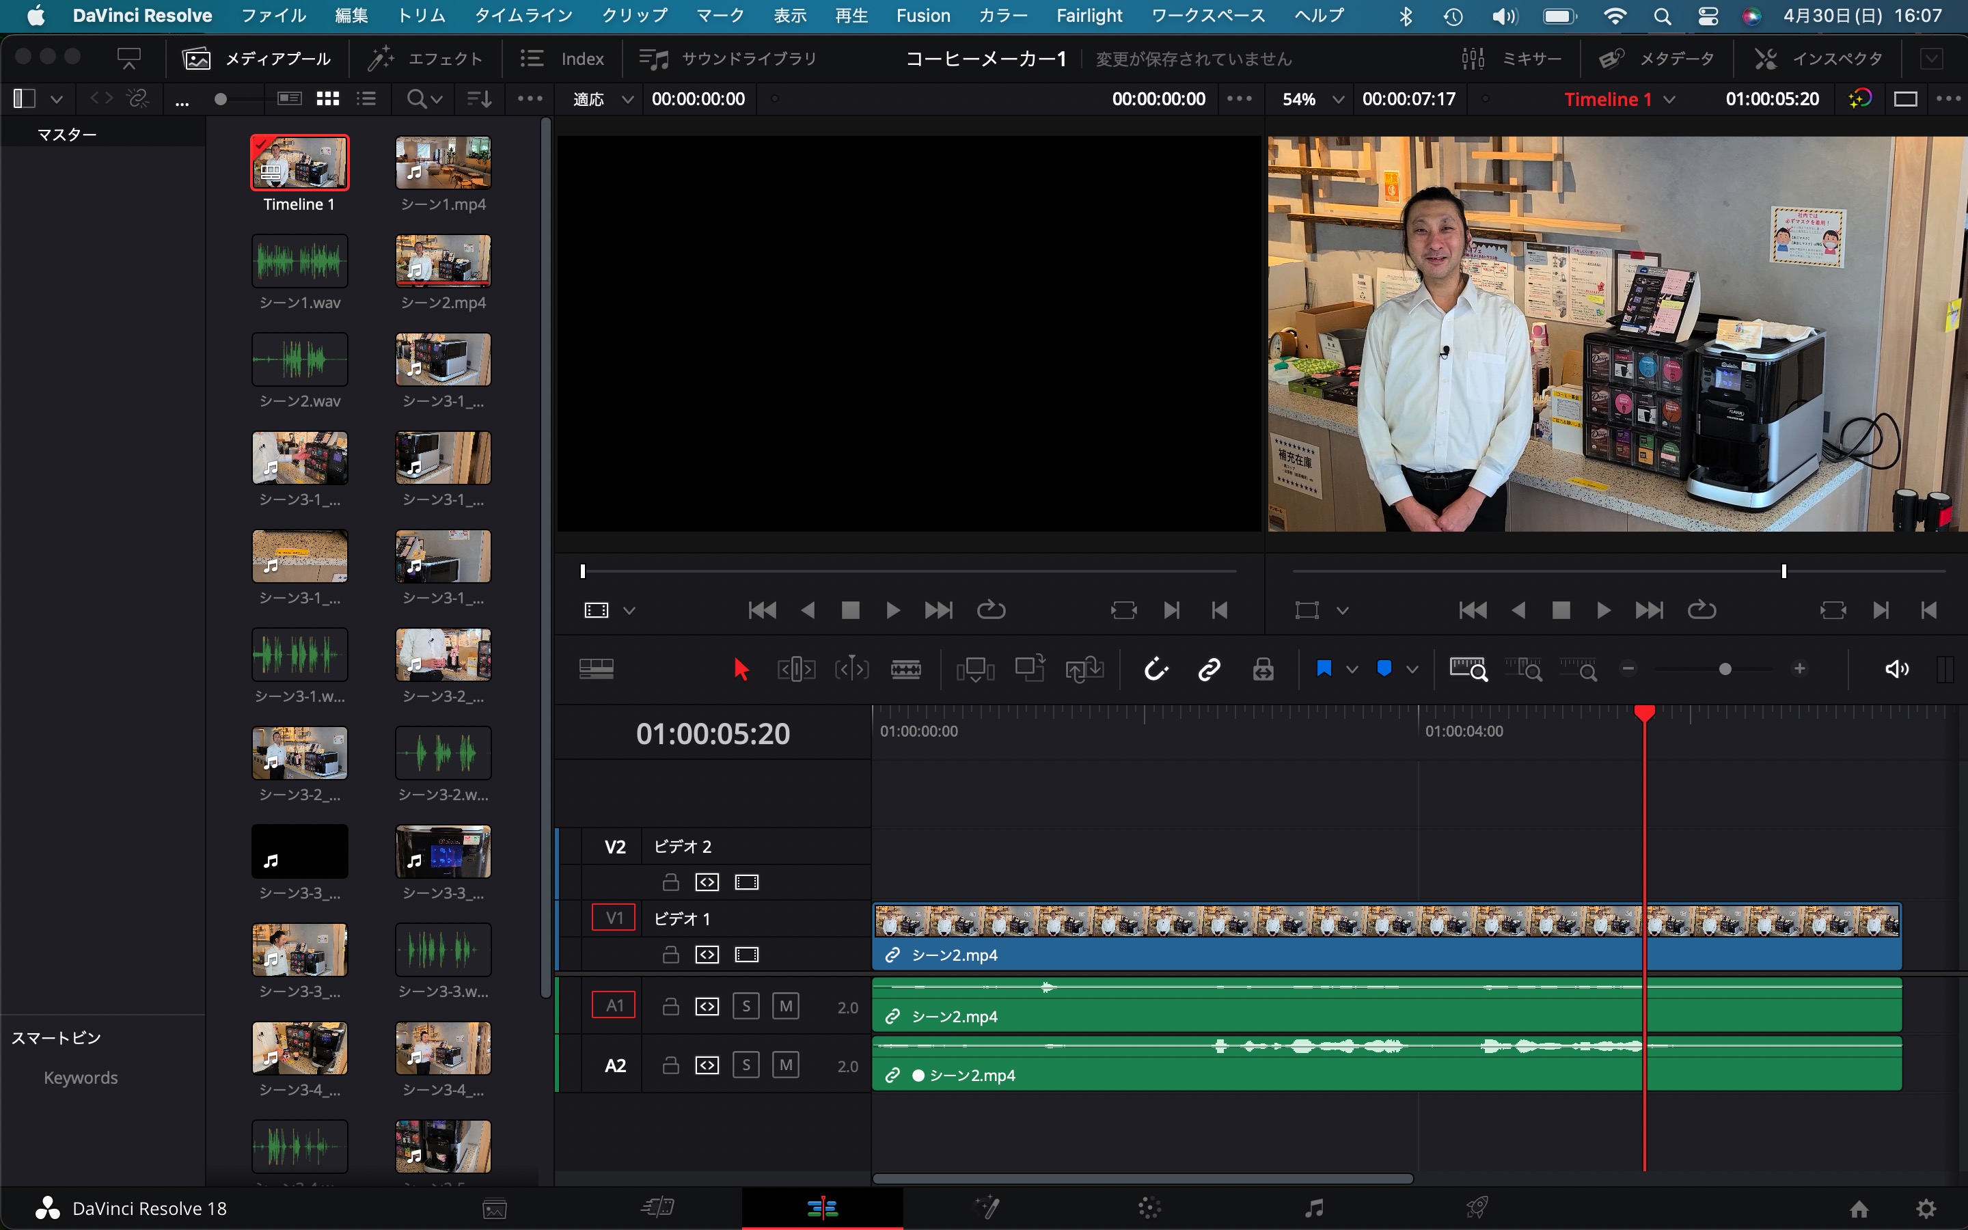Viewport: 1968px width, 1230px height.
Task: Click the linked selection chain icon
Action: click(1209, 670)
